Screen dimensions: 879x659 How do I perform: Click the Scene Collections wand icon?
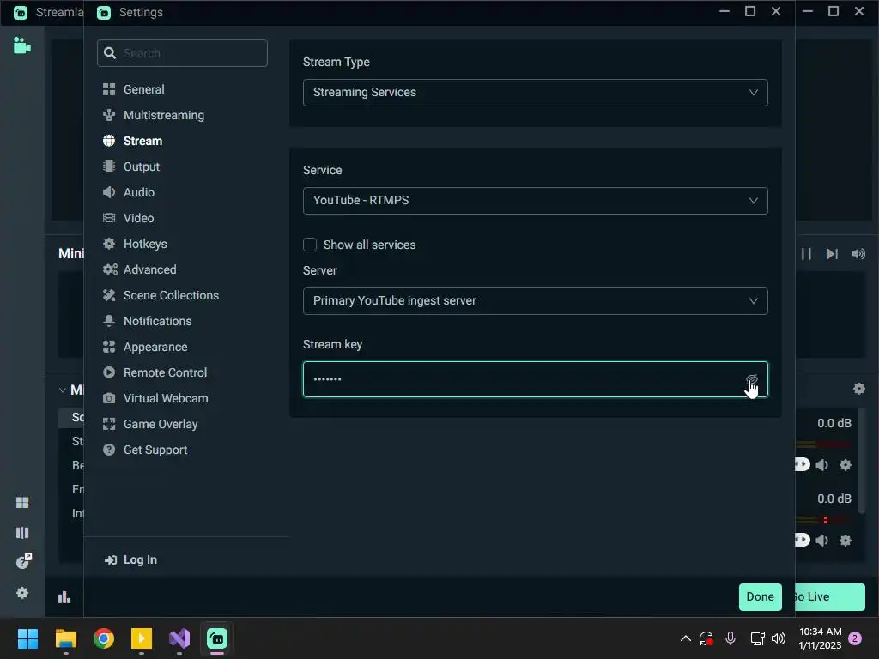pyautogui.click(x=109, y=296)
